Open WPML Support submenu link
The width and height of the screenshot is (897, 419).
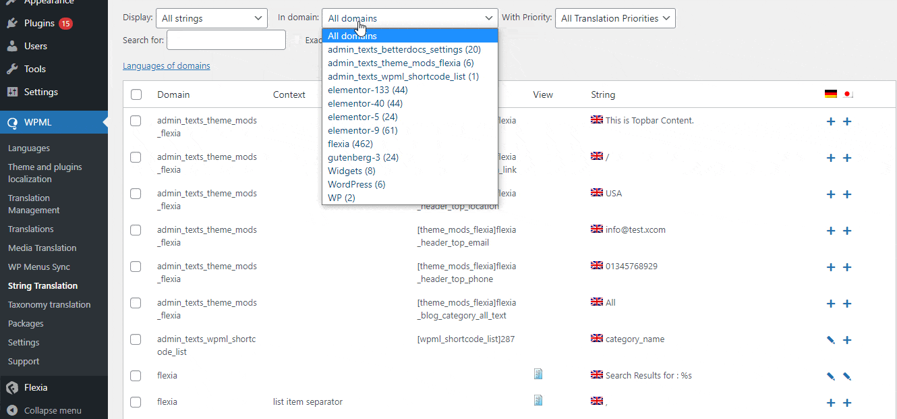point(24,362)
